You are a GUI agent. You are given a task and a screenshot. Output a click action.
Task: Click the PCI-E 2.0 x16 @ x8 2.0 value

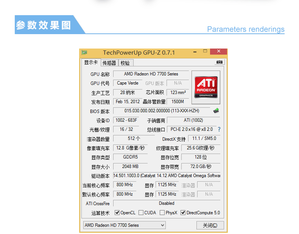click(192, 129)
